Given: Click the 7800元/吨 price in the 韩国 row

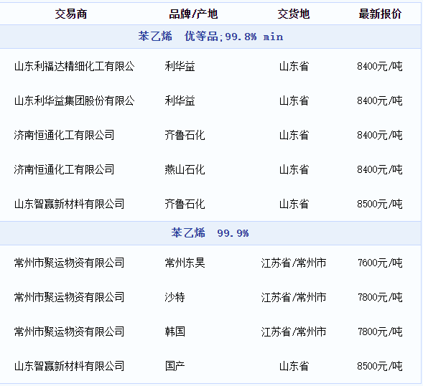Looking at the screenshot, I should tap(380, 331).
